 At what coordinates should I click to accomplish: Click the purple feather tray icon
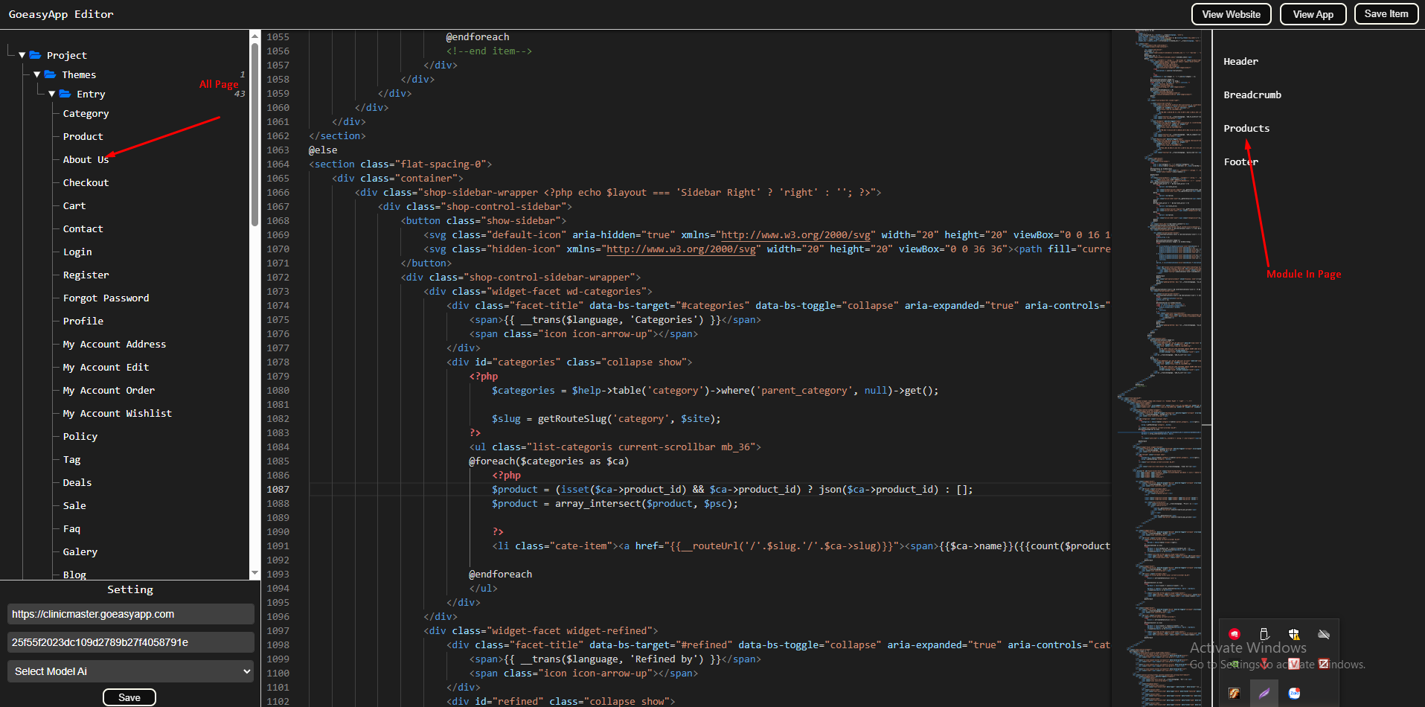(x=1264, y=693)
